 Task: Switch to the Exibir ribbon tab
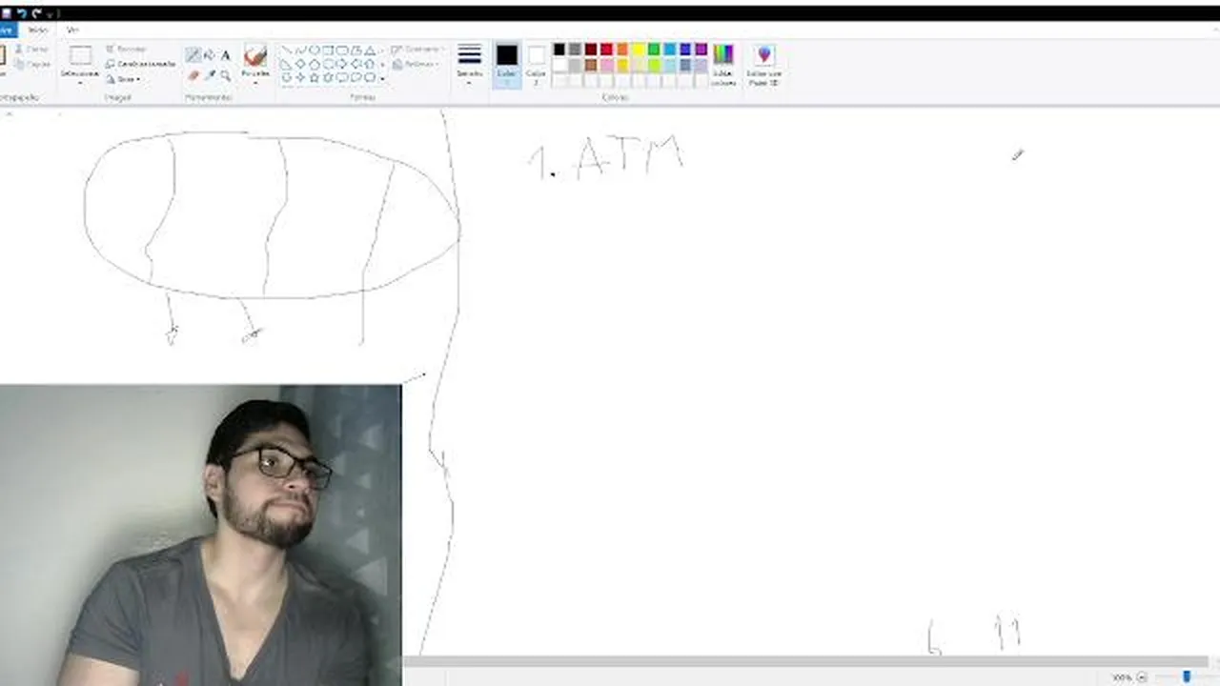[72, 30]
